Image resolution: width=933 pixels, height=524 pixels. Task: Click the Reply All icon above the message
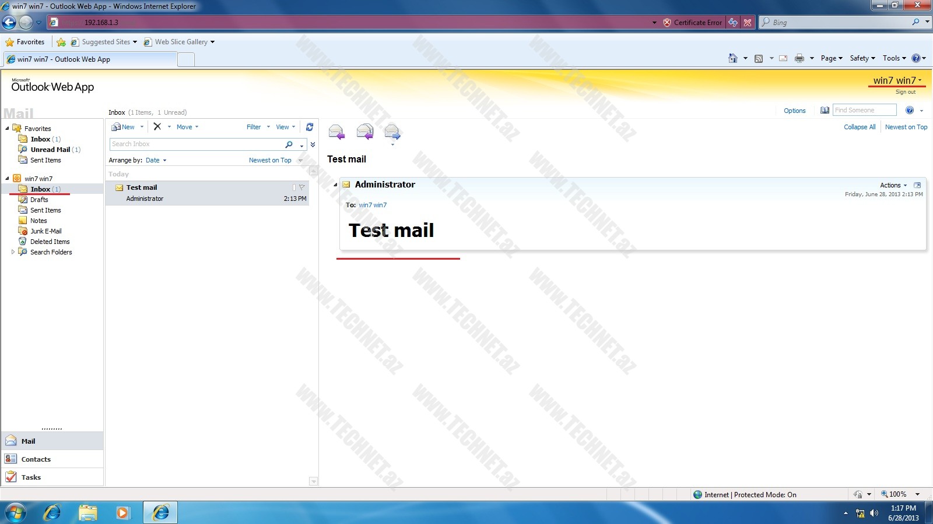364,132
